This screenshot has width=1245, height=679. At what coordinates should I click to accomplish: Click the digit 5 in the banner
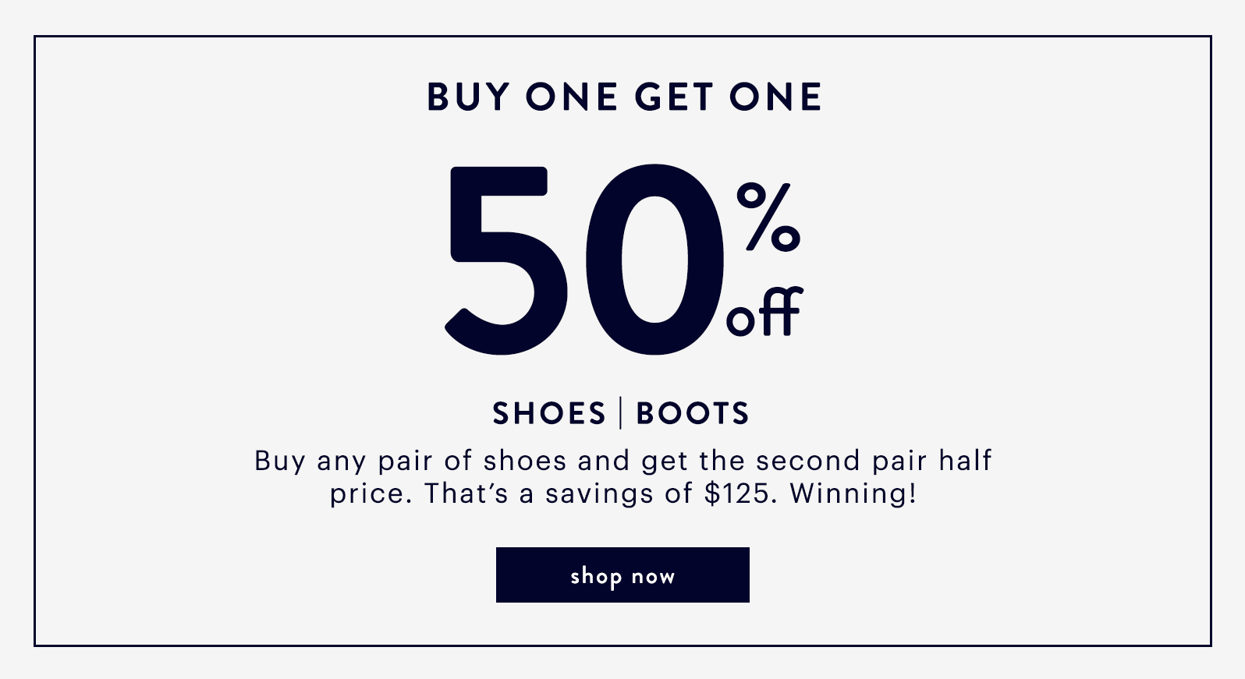point(507,260)
